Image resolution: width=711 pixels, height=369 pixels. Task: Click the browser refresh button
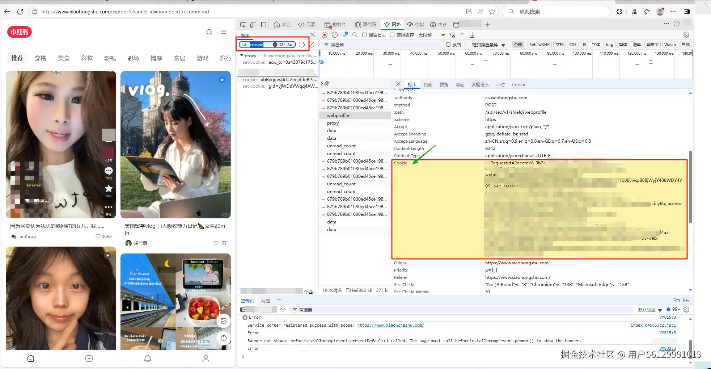coord(20,12)
